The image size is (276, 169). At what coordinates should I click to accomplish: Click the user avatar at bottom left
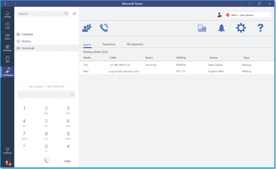tap(8, 163)
